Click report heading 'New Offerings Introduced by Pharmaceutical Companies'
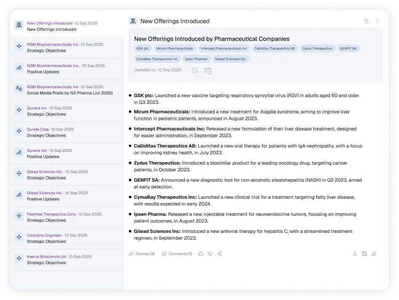Image resolution: width=399 pixels, height=300 pixels. click(x=212, y=39)
